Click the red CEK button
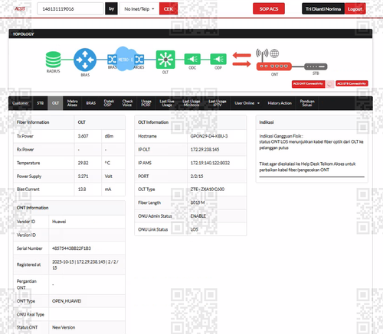The image size is (383, 334). pyautogui.click(x=169, y=9)
